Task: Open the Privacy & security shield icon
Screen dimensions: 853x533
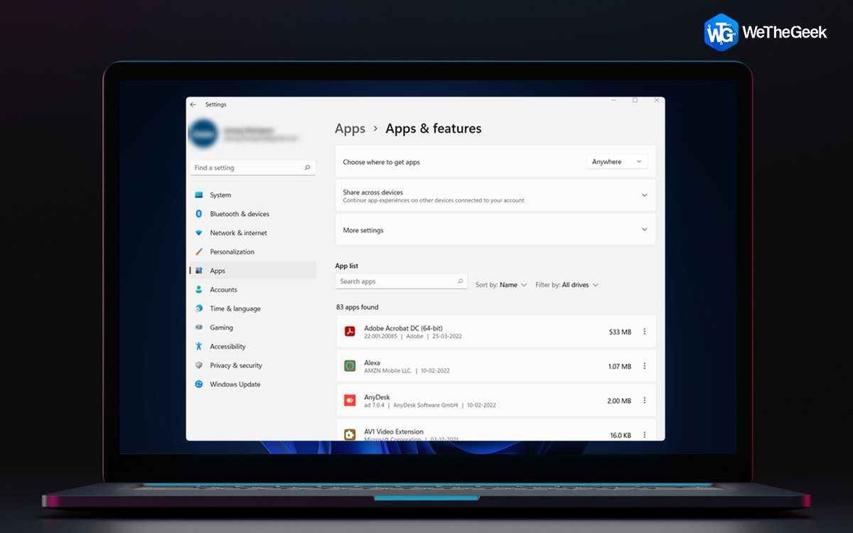Action: (199, 365)
